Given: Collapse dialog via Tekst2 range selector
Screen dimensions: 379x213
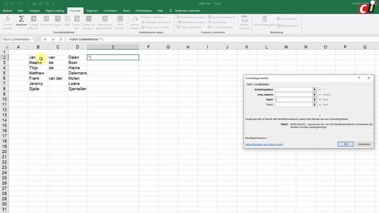Looking at the screenshot, I should click(314, 105).
